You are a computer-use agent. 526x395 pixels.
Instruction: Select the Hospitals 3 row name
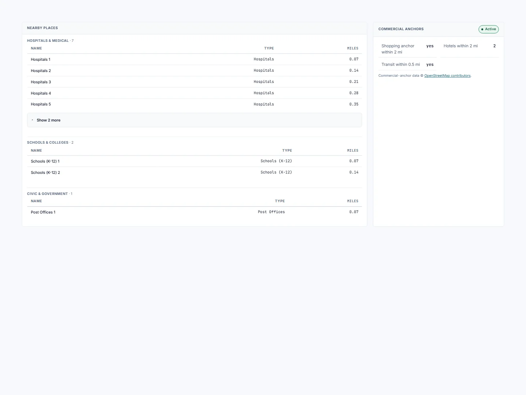point(41,82)
